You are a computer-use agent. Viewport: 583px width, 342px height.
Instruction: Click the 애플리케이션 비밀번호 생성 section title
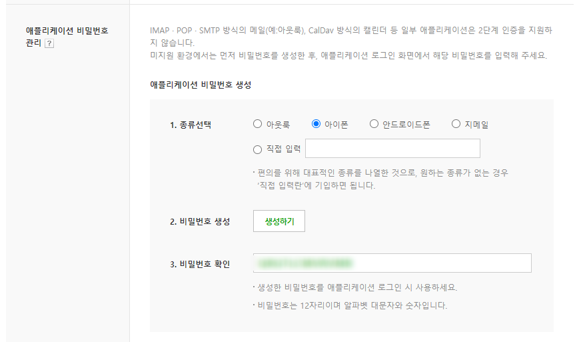tap(201, 85)
